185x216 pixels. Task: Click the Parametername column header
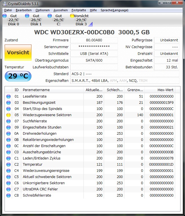coord(52,90)
